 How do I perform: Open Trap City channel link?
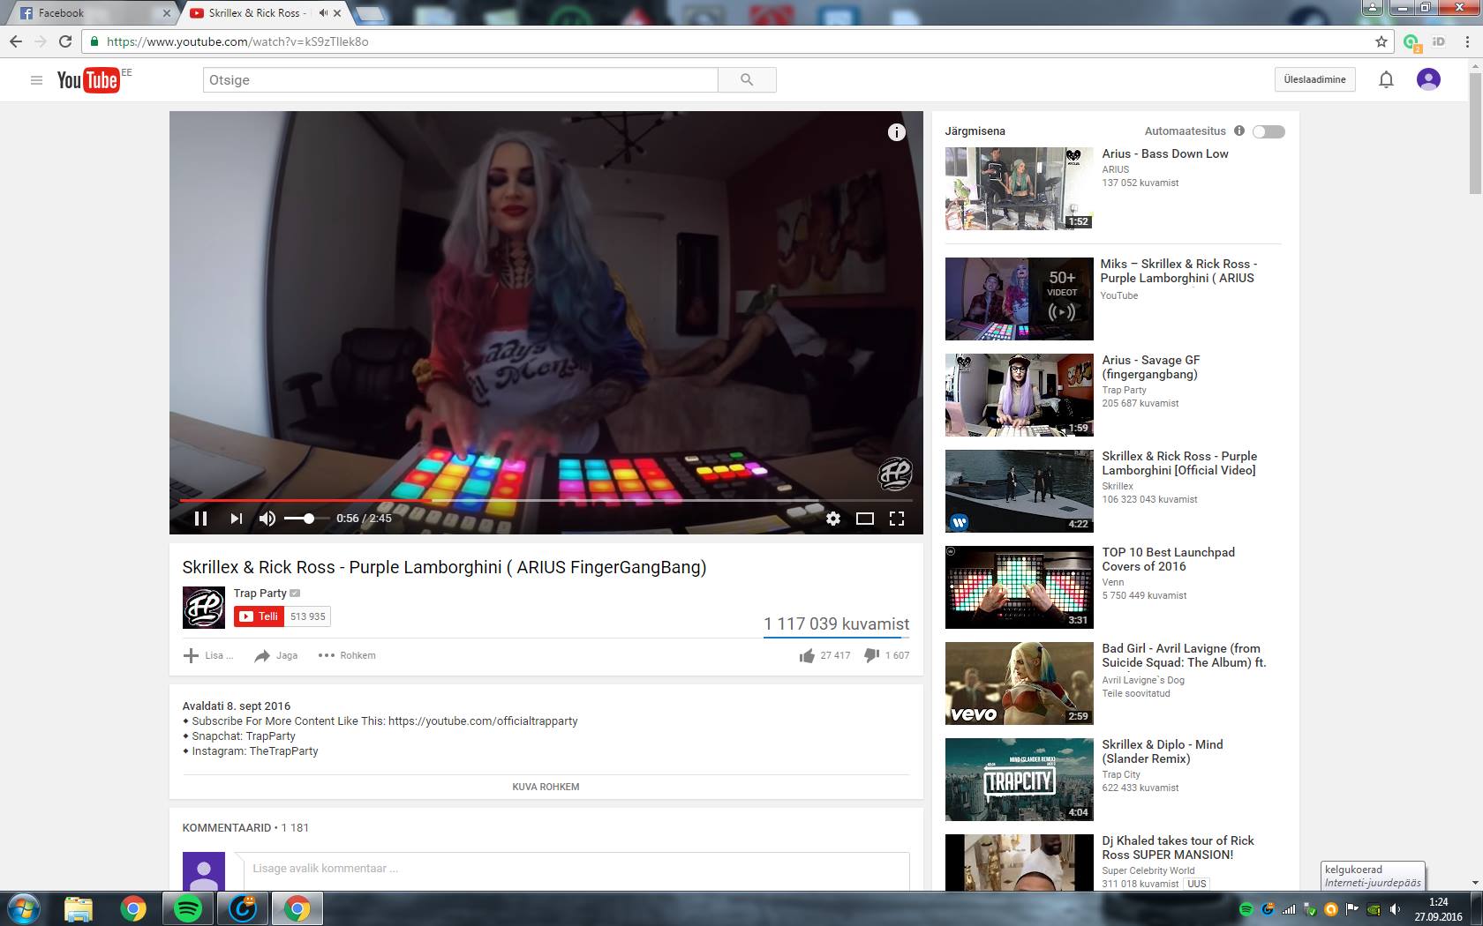(1121, 774)
